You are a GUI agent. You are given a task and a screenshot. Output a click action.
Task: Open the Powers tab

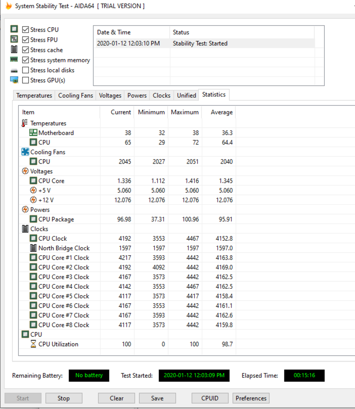click(137, 95)
